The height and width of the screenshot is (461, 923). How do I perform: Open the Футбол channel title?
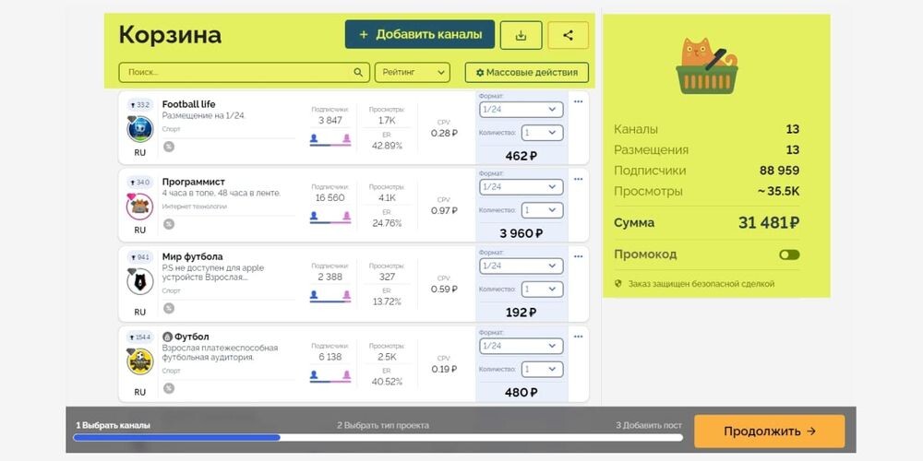click(191, 337)
